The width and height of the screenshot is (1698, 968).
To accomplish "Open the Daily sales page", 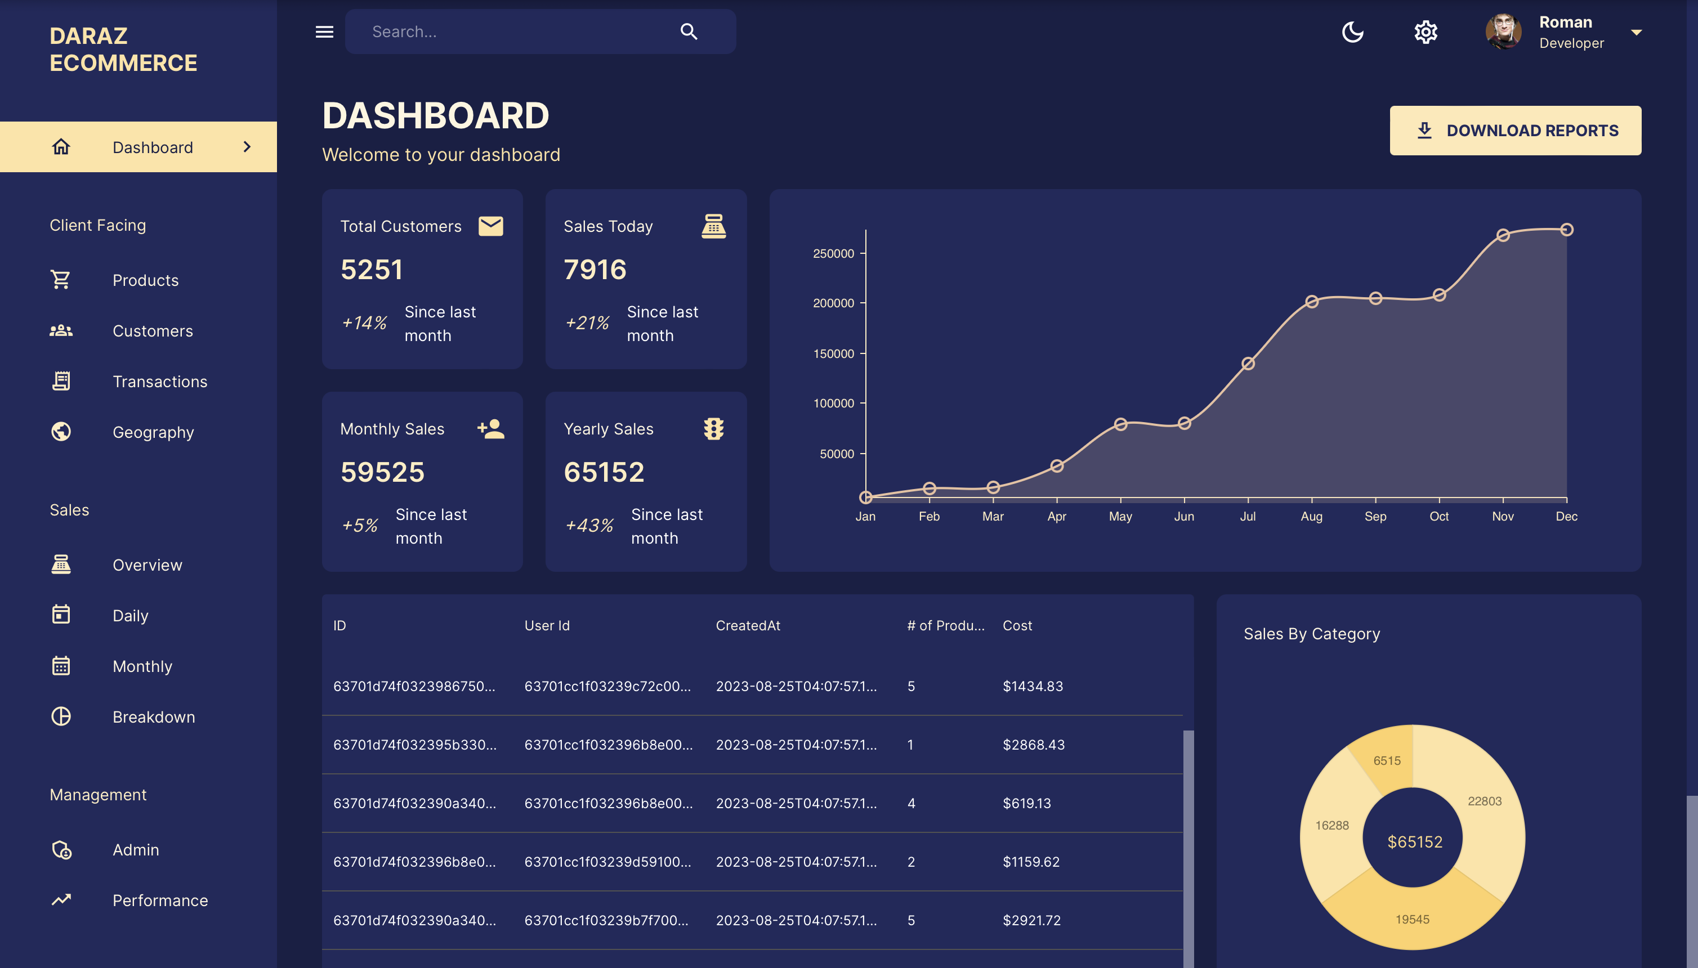I will pyautogui.click(x=138, y=615).
